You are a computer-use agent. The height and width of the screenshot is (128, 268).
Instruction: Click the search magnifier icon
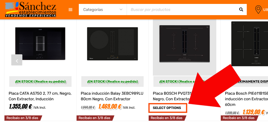click(241, 10)
